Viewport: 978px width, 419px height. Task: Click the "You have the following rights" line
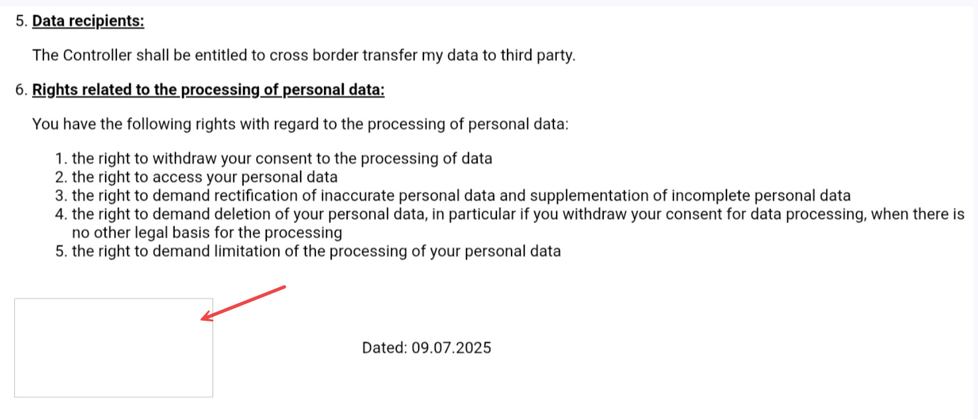point(300,124)
